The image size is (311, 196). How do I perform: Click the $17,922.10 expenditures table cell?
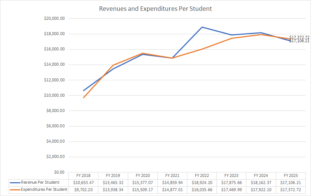click(261, 190)
